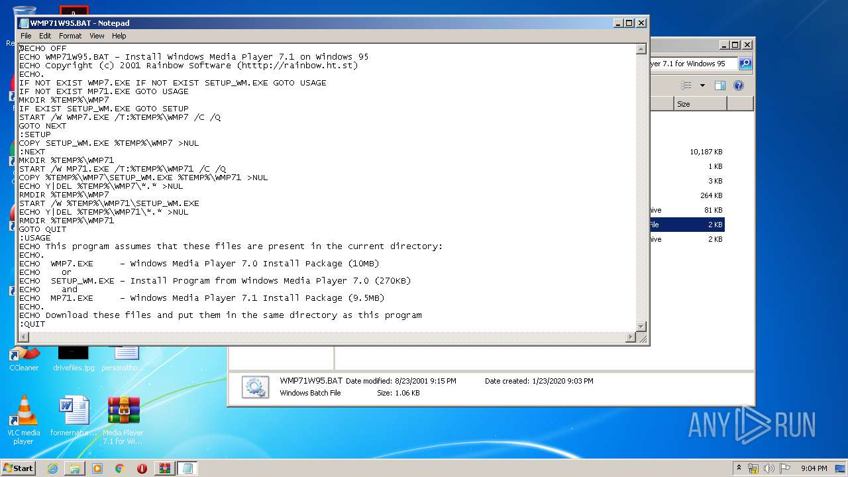
Task: Select the CCleaner desktop shortcut
Action: click(x=24, y=358)
